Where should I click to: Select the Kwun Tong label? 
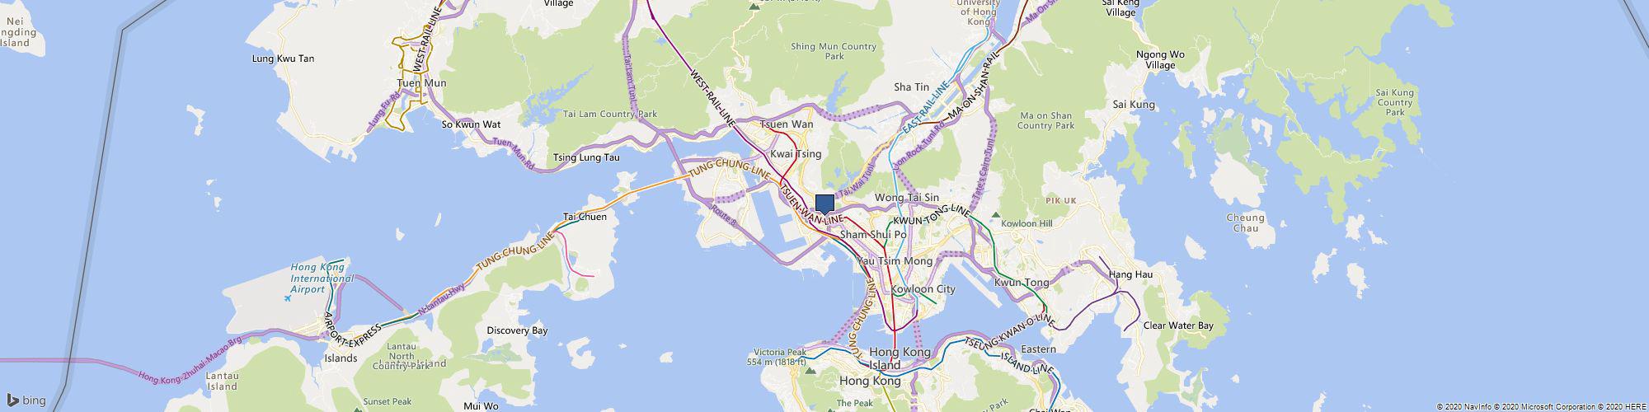click(1022, 283)
